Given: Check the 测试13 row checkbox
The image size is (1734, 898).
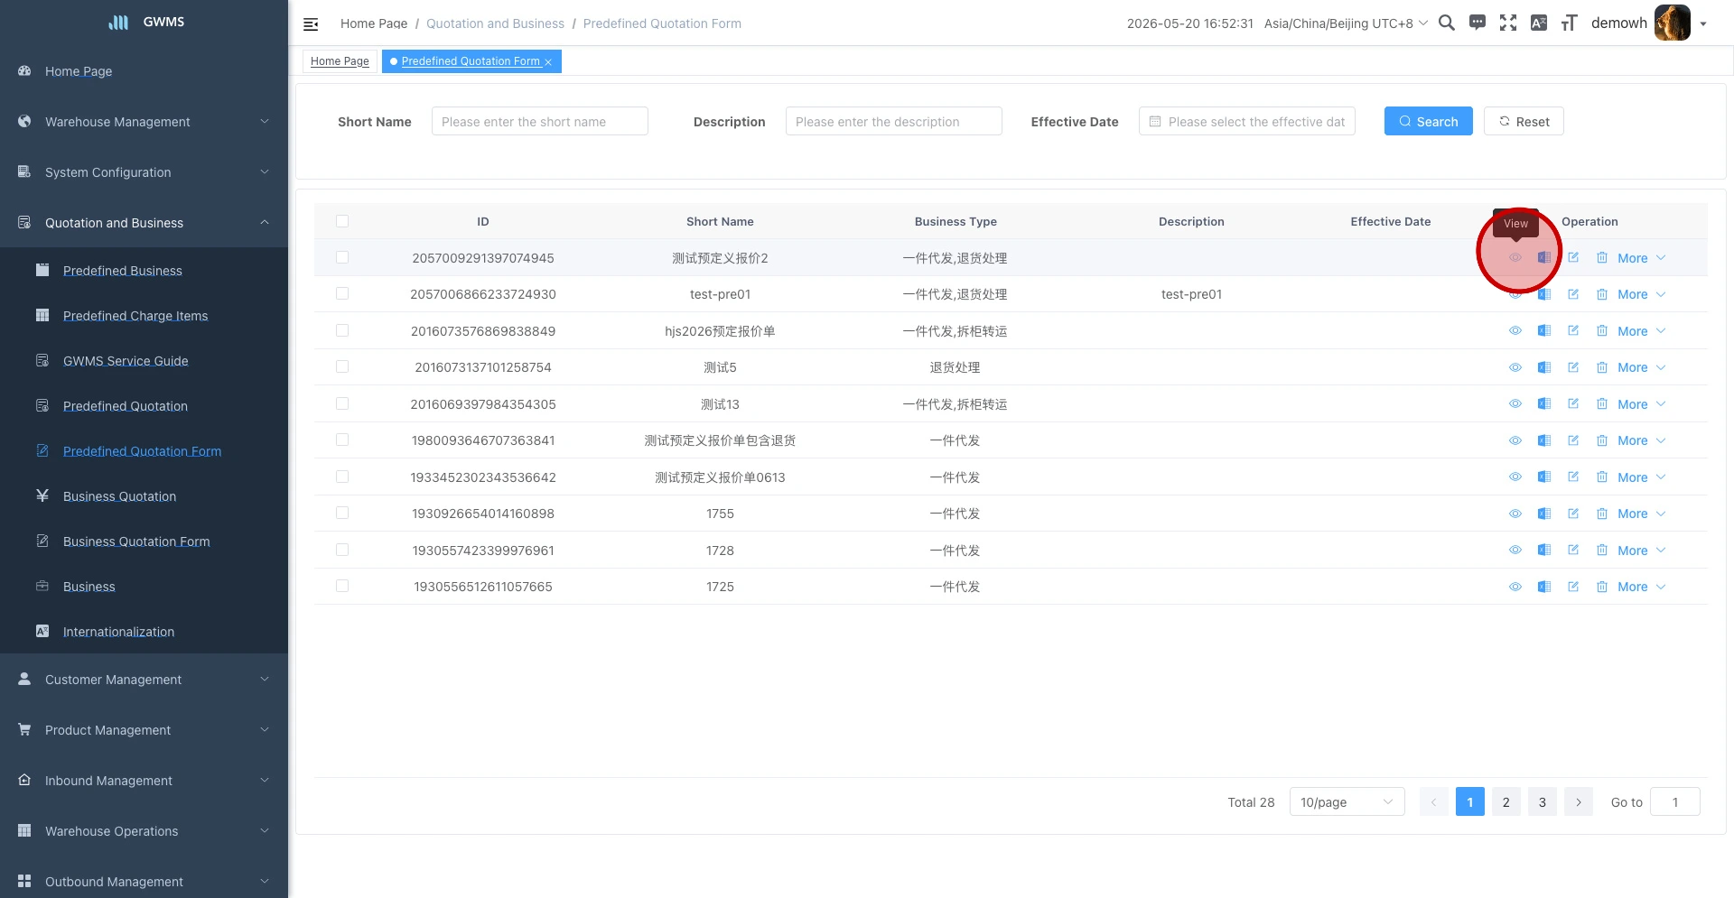Looking at the screenshot, I should coord(342,403).
